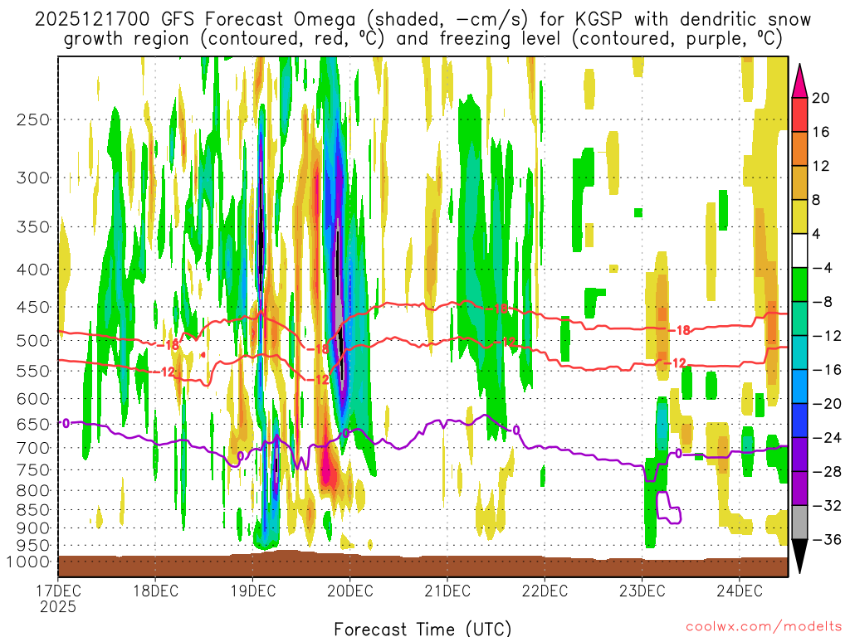The width and height of the screenshot is (850, 637).
Task: Click the 2025 year label under 17DEC
Action: click(x=58, y=606)
